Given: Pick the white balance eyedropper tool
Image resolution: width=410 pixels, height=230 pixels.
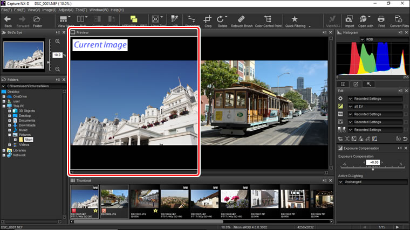Looking at the screenshot, I should point(174,19).
